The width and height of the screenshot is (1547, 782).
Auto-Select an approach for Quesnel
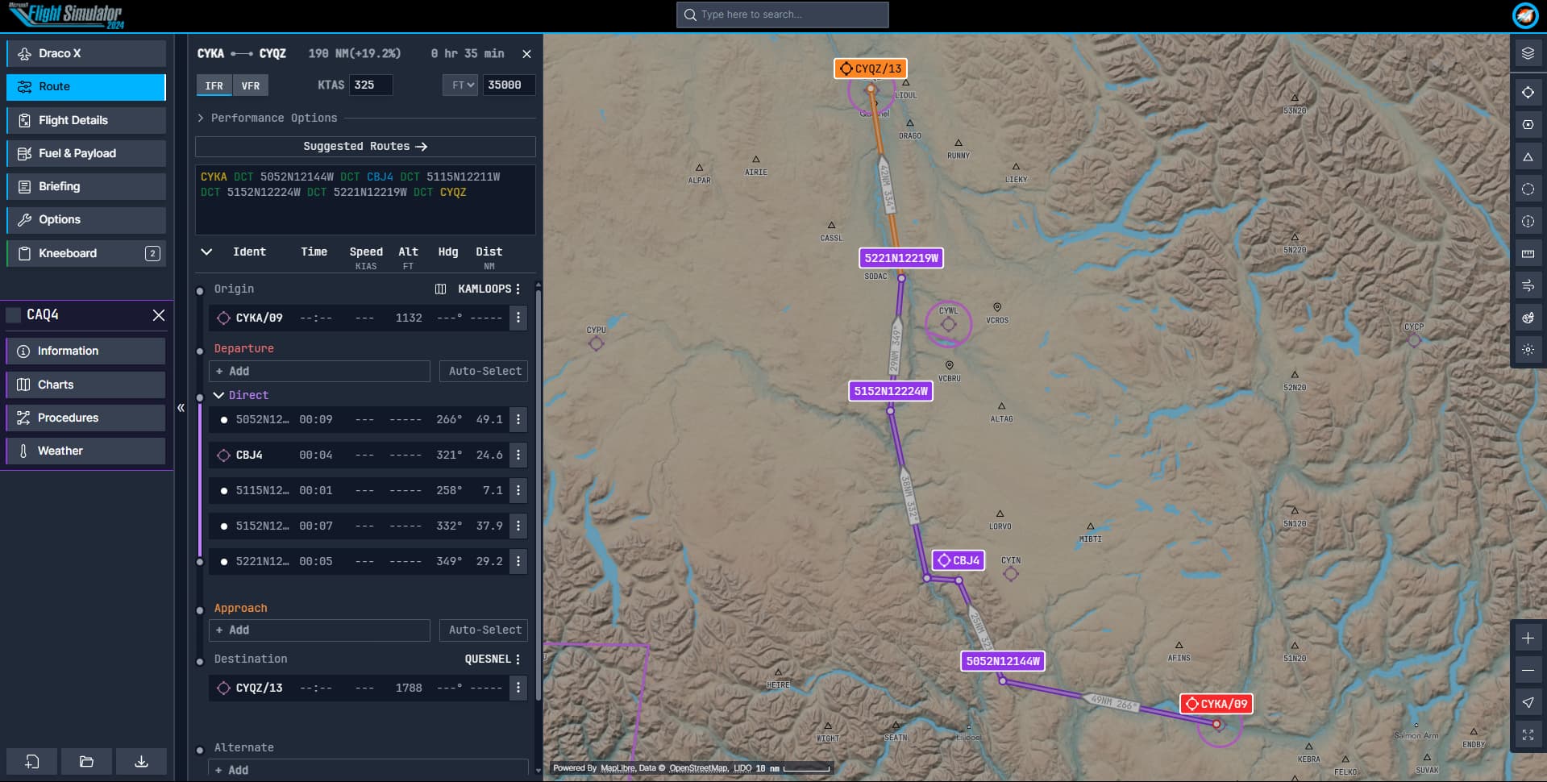click(x=483, y=630)
